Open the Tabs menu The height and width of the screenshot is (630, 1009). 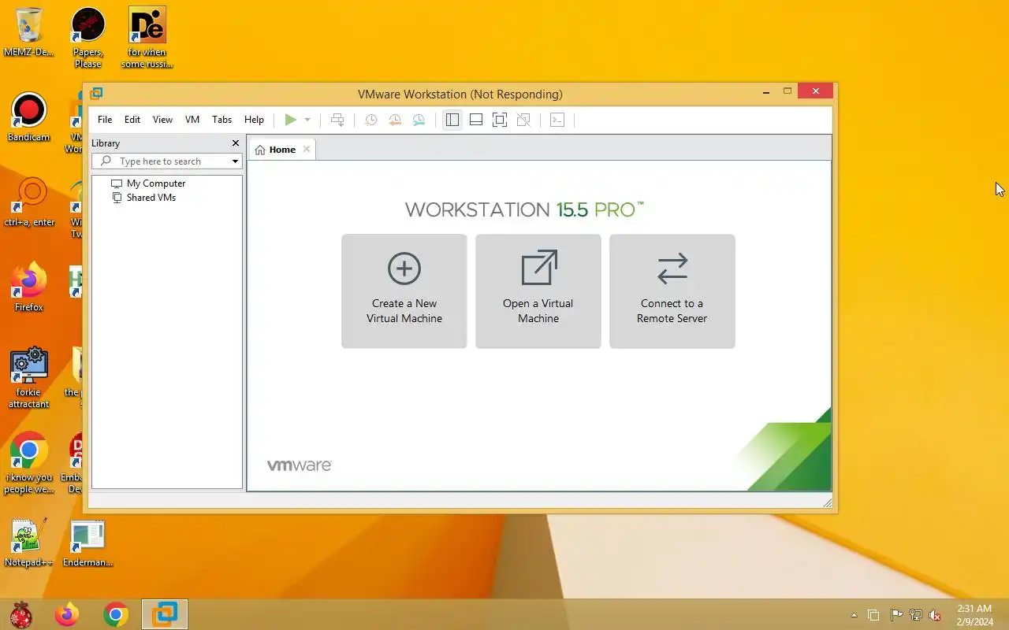pos(222,120)
